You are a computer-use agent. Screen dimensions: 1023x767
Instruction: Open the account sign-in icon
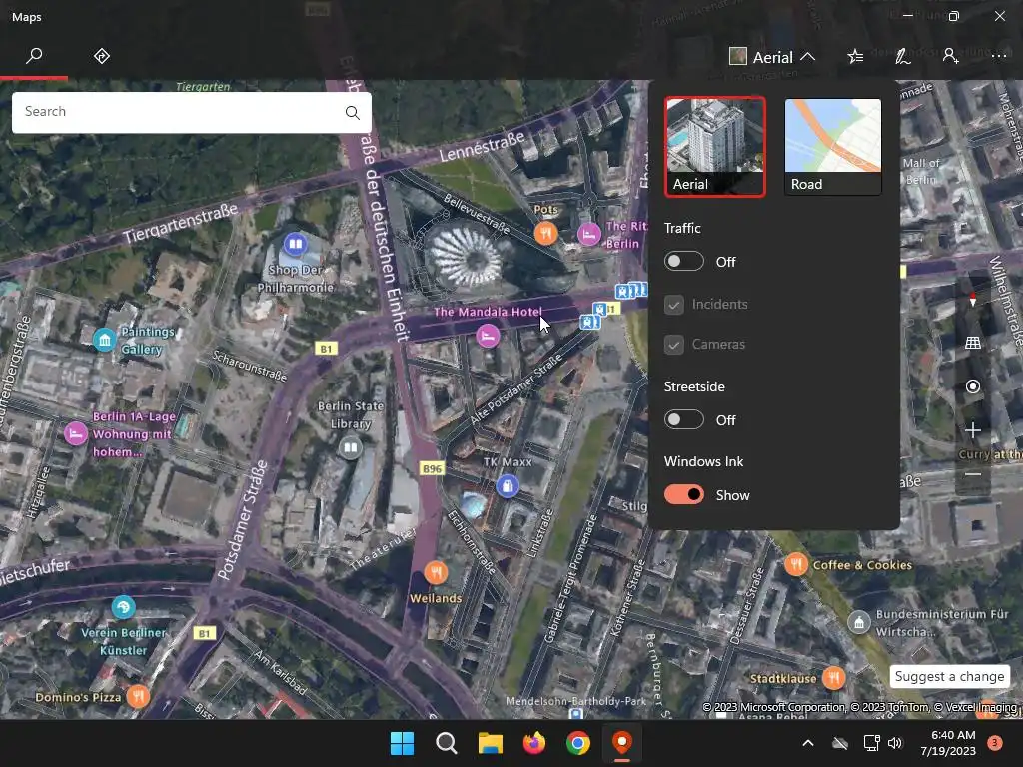coord(951,56)
